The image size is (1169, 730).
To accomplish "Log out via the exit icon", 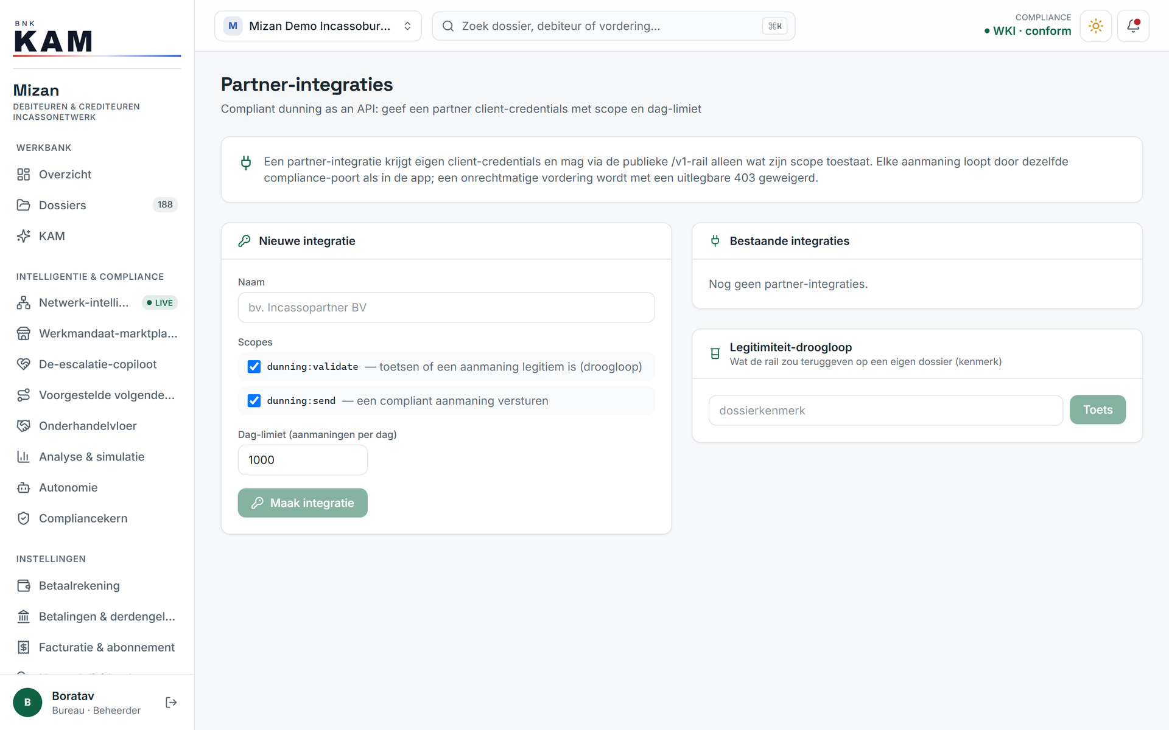I will click(171, 703).
